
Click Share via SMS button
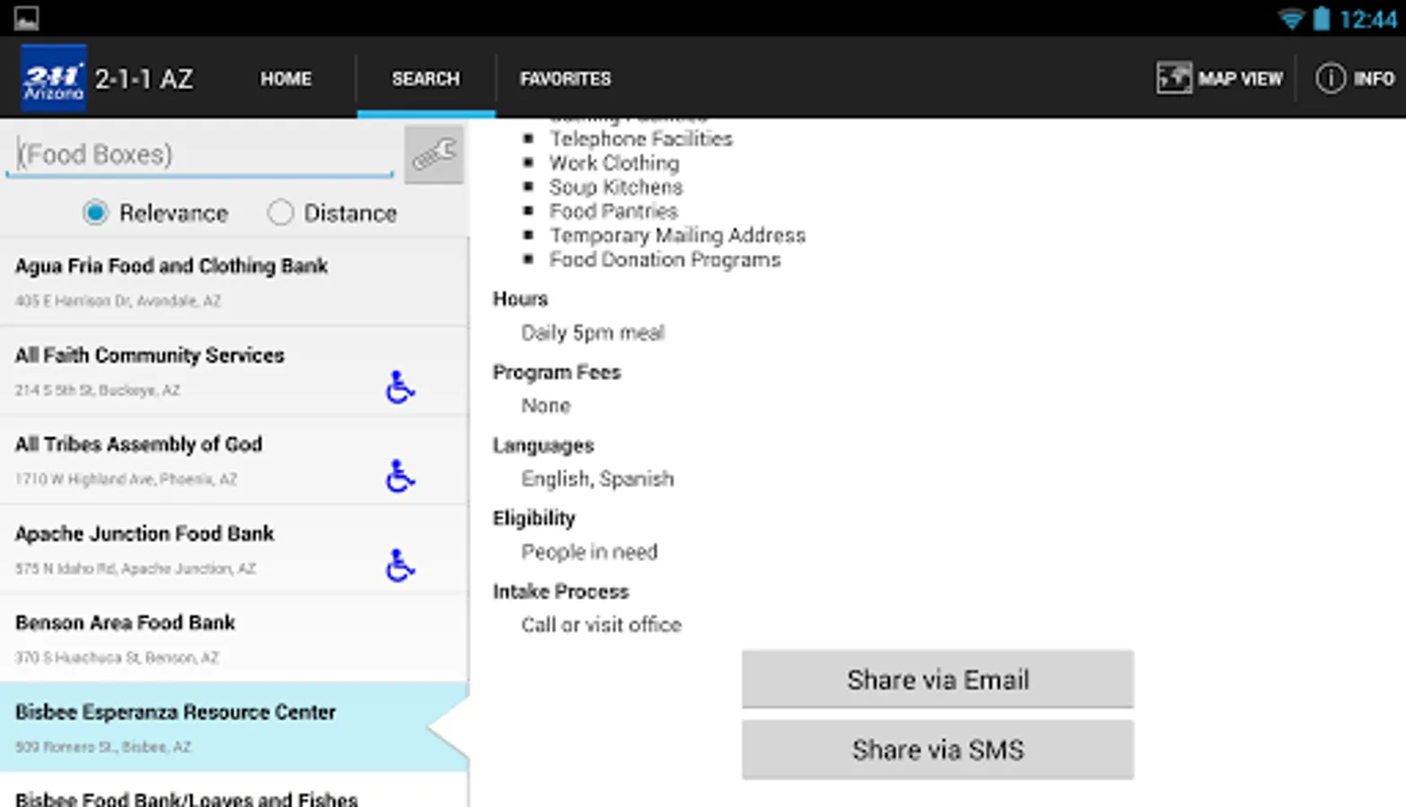click(938, 750)
